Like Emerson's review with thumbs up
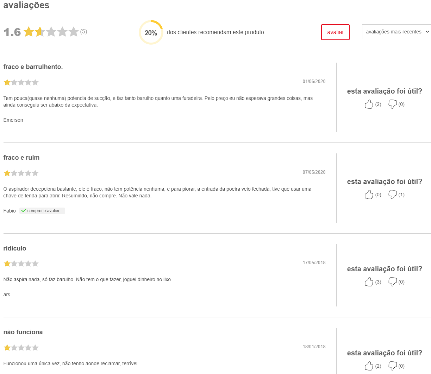 click(x=369, y=104)
